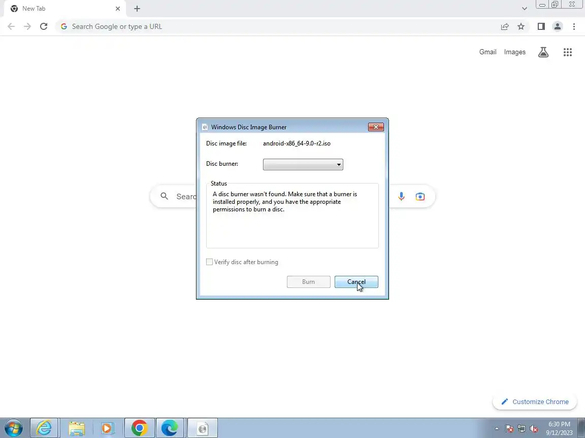
Task: Open Windows Media Player from taskbar
Action: pos(107,428)
